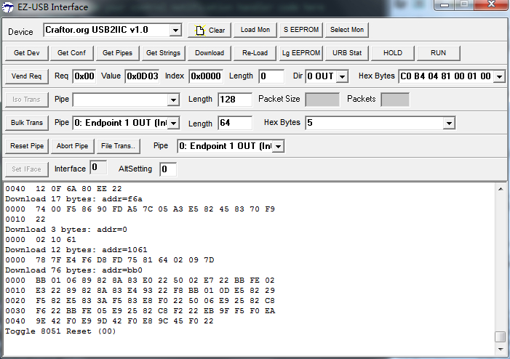
Task: Open the Vend Req Hex Bytes dropdown
Action: [x=499, y=76]
